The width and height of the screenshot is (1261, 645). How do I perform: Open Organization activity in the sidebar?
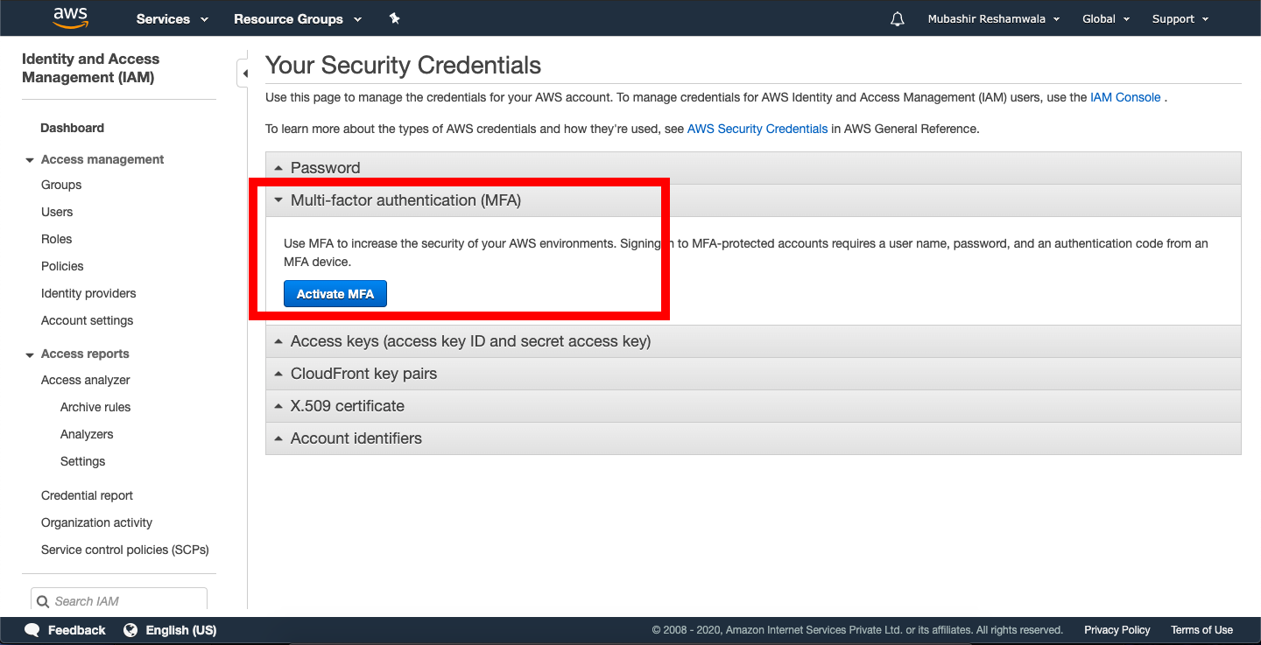96,522
